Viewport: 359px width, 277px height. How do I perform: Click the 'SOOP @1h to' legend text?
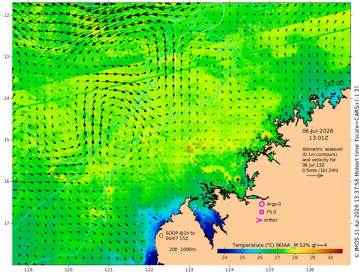[x=180, y=233]
